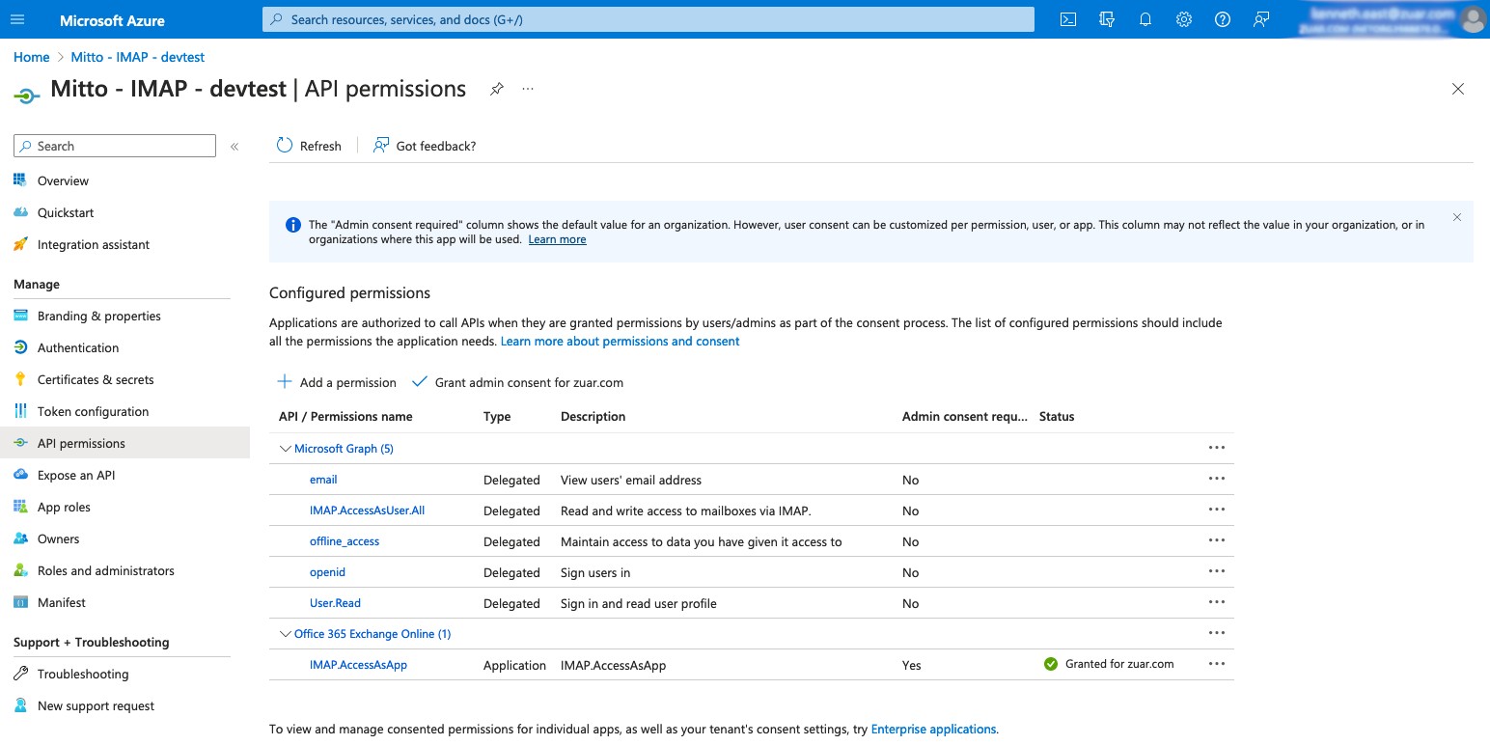Collapse the left sidebar menu
The width and height of the screenshot is (1490, 745).
[234, 147]
